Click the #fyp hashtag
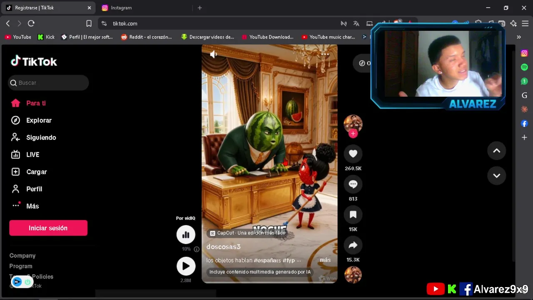 [289, 260]
